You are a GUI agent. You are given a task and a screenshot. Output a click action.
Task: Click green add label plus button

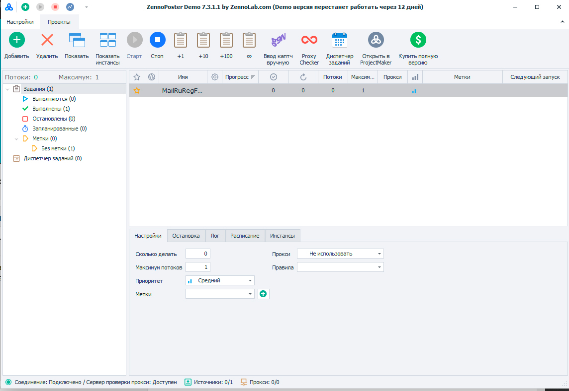[x=264, y=294]
